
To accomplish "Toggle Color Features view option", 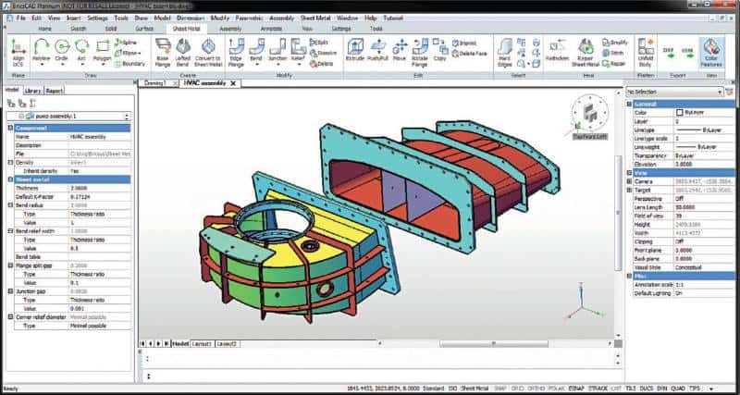I will (711, 51).
